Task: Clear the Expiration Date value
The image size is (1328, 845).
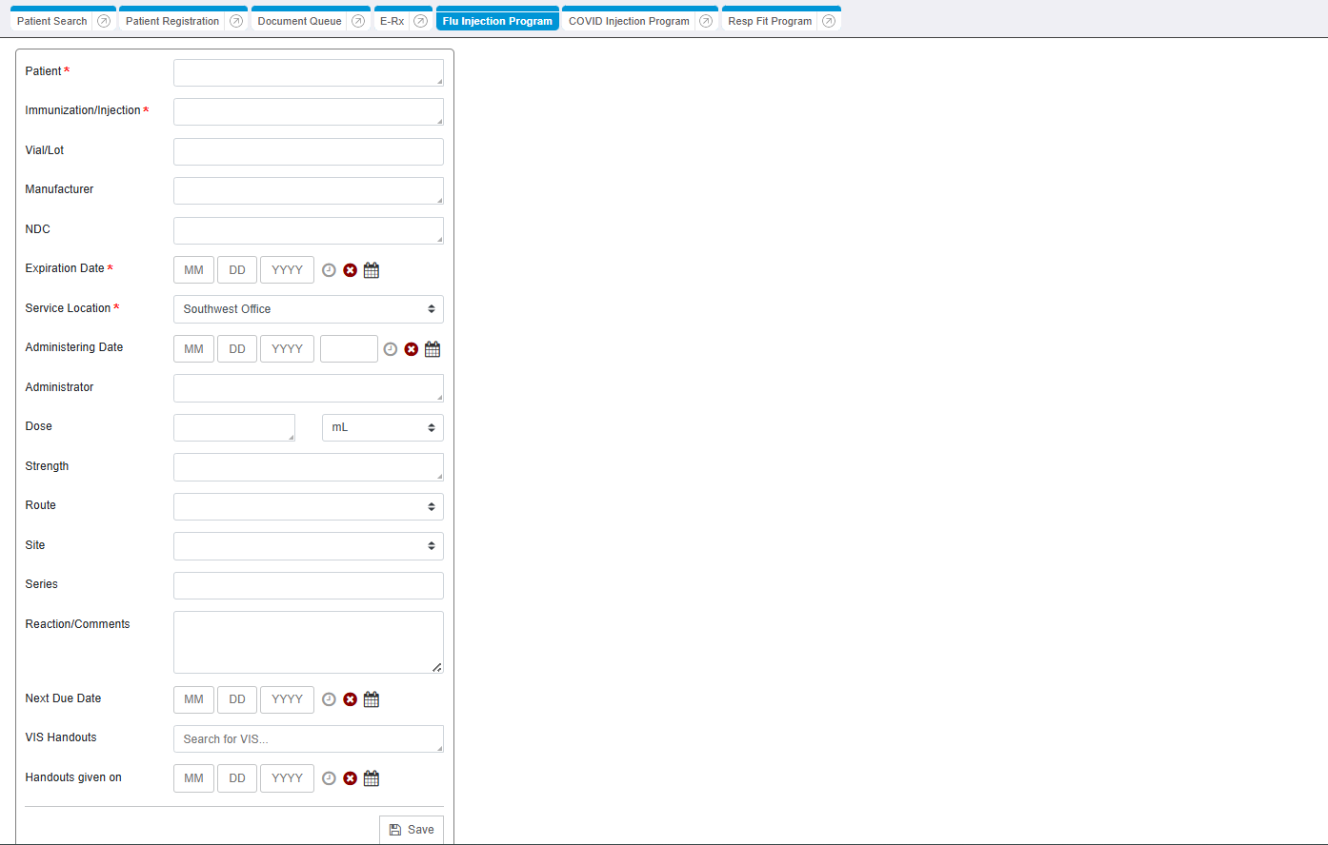Action: pyautogui.click(x=350, y=270)
